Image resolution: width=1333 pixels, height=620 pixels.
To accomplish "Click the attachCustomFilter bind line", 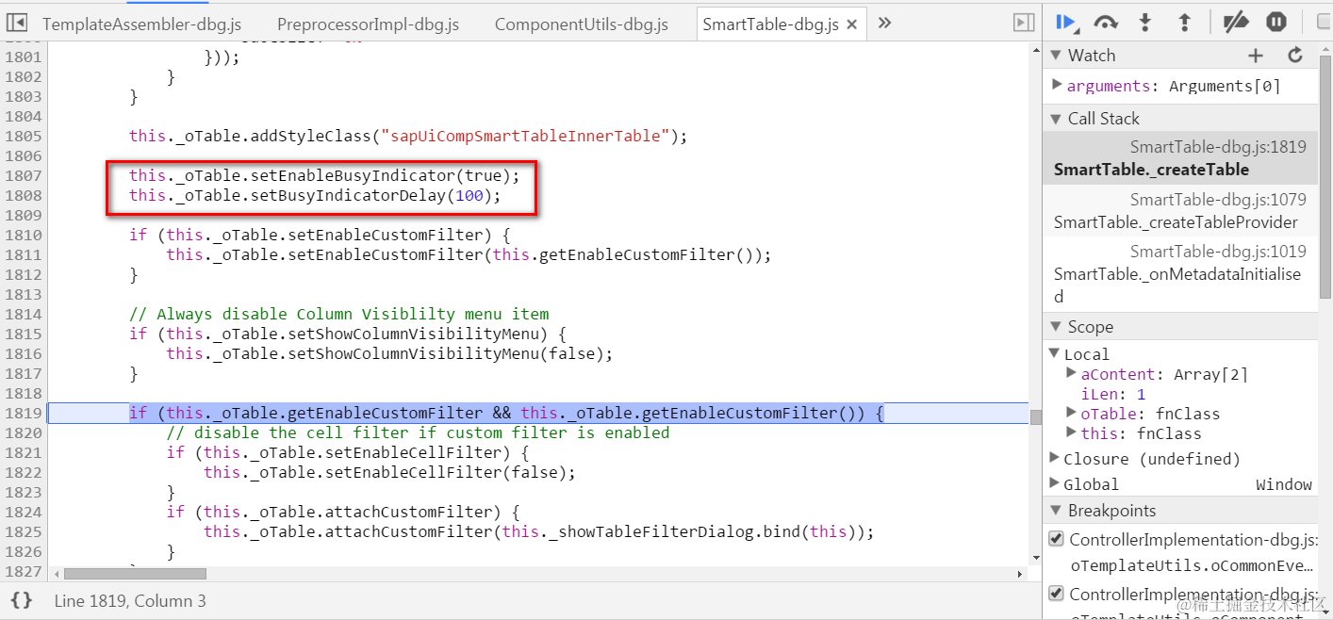I will [x=538, y=531].
